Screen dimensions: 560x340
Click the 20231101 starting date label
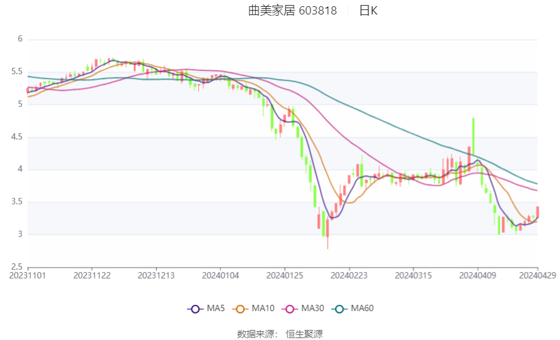pyautogui.click(x=28, y=276)
